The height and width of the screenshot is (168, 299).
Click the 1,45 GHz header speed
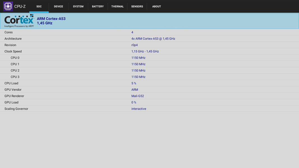tap(45, 23)
